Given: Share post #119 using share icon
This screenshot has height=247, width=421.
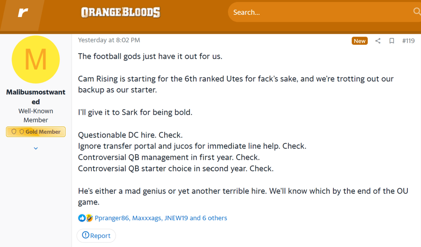Looking at the screenshot, I should pyautogui.click(x=378, y=41).
